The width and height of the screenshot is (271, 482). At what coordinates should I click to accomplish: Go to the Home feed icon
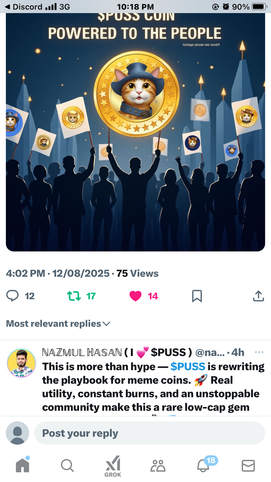point(22,465)
